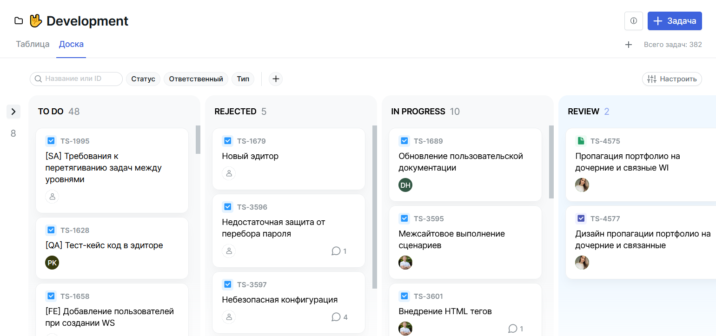This screenshot has height=336, width=716.
Task: Switch to the Таблица tab
Action: tap(33, 45)
